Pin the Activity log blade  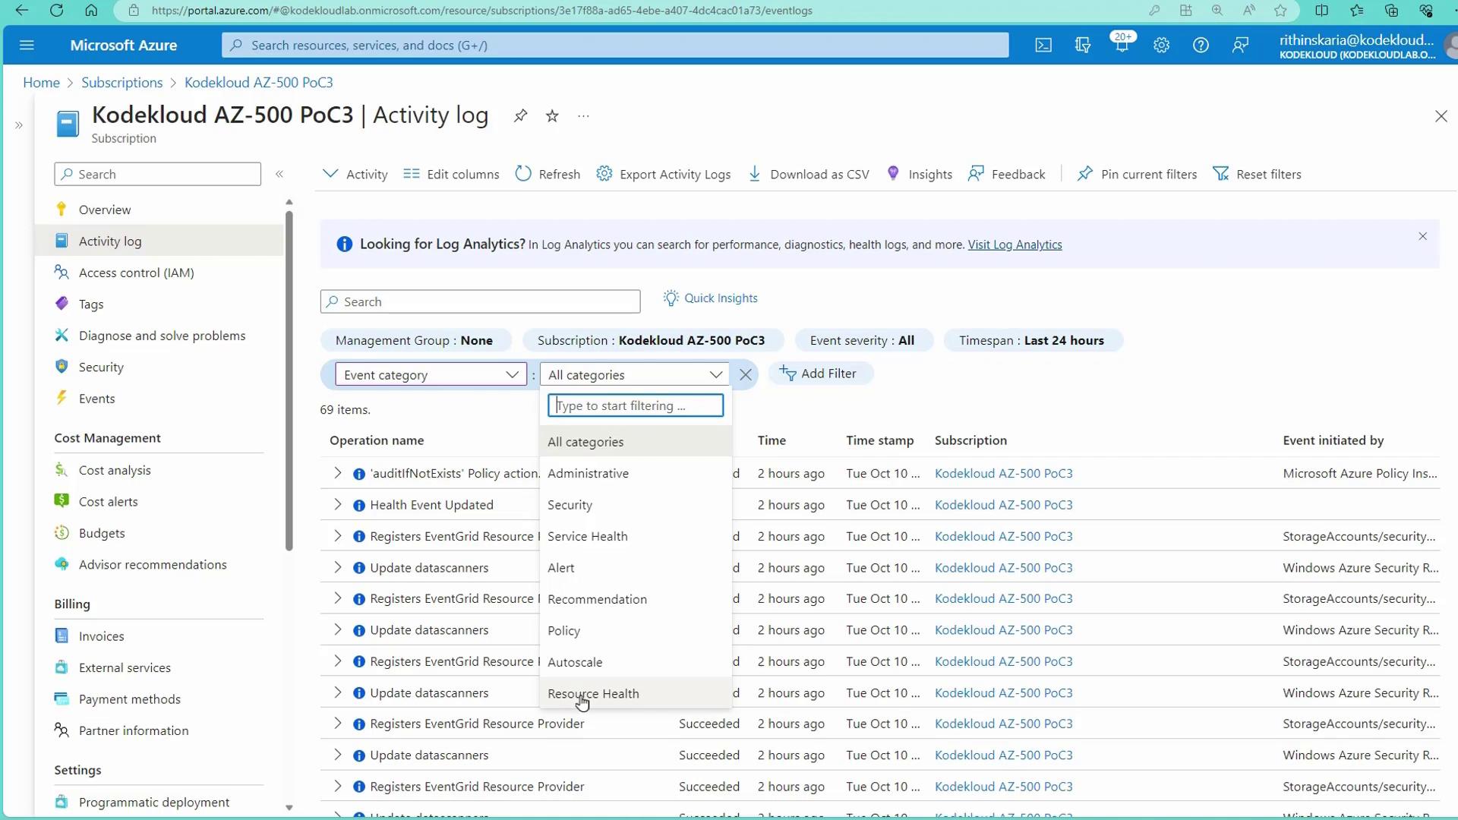pyautogui.click(x=520, y=116)
